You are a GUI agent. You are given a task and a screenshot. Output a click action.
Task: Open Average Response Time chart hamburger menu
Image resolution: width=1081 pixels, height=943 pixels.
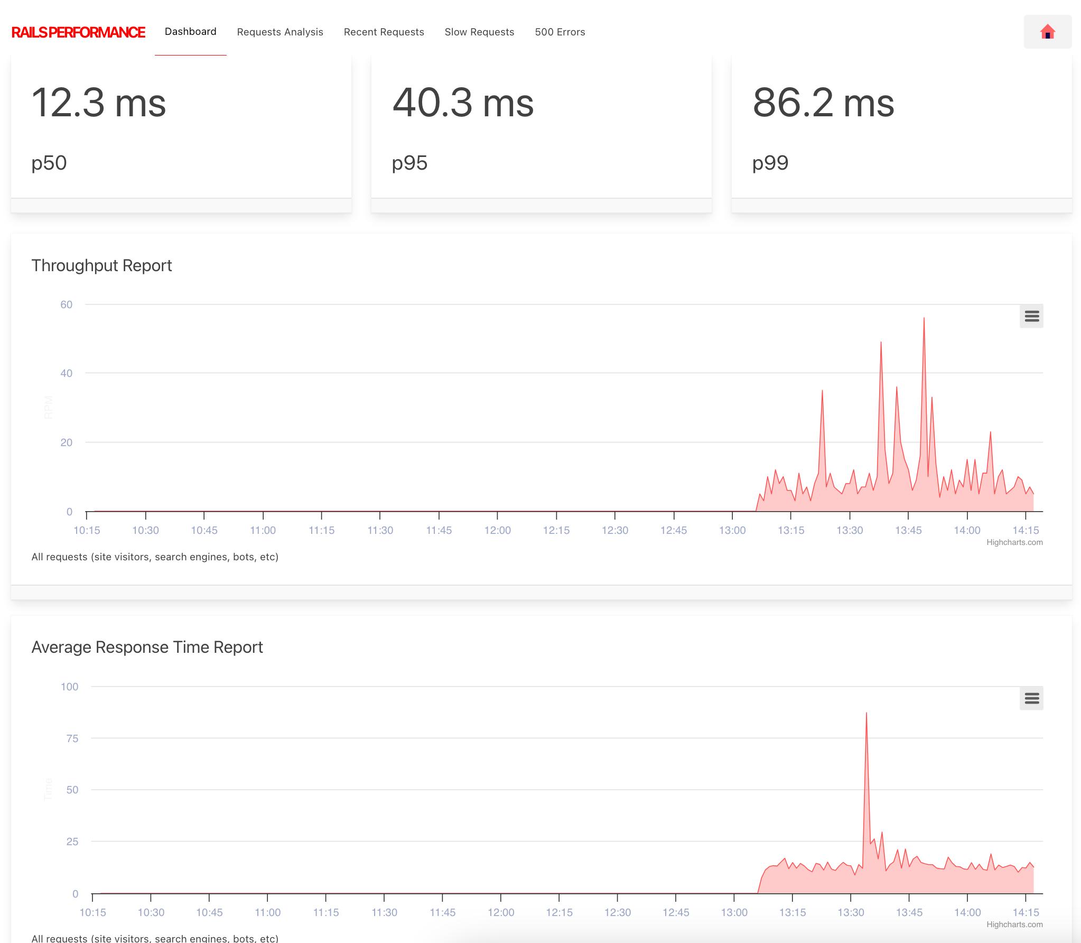pos(1031,698)
